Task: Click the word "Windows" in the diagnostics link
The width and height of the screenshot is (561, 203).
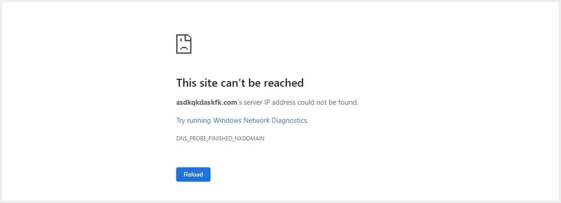Action: tap(228, 121)
